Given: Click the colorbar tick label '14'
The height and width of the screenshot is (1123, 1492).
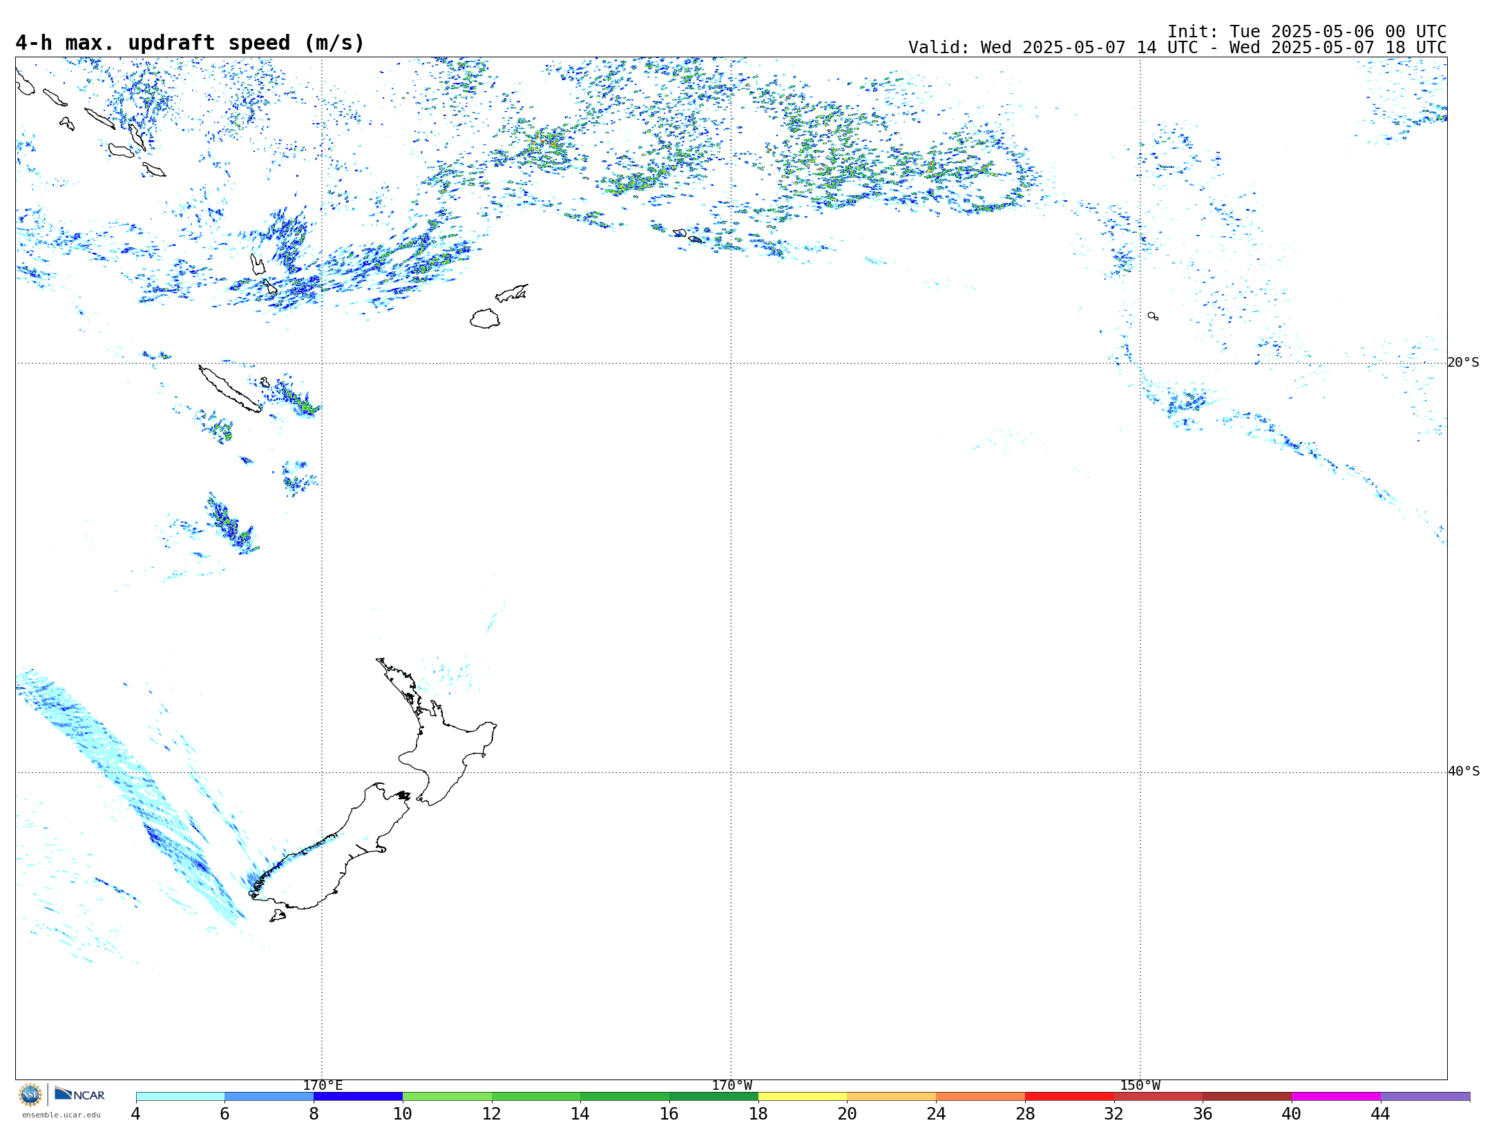Looking at the screenshot, I should (580, 1114).
